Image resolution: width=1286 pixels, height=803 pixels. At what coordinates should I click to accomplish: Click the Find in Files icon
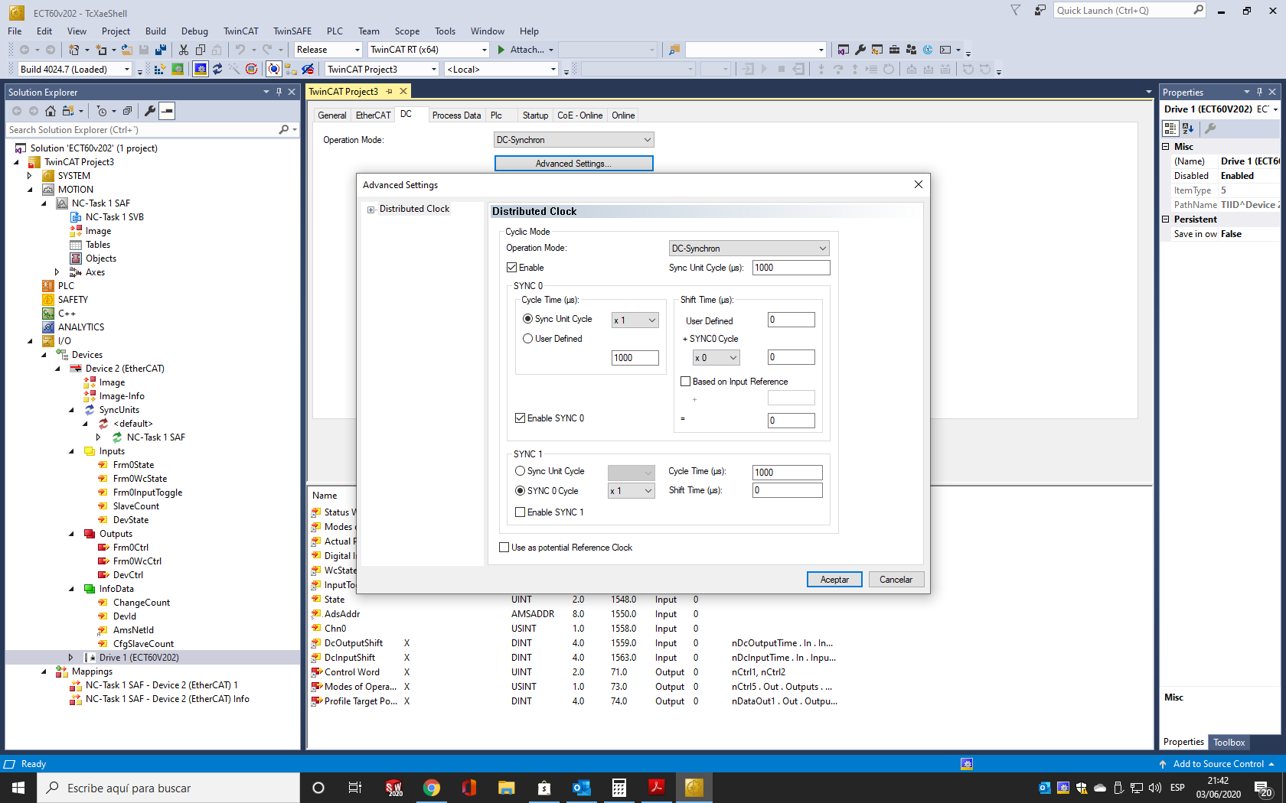click(x=674, y=50)
